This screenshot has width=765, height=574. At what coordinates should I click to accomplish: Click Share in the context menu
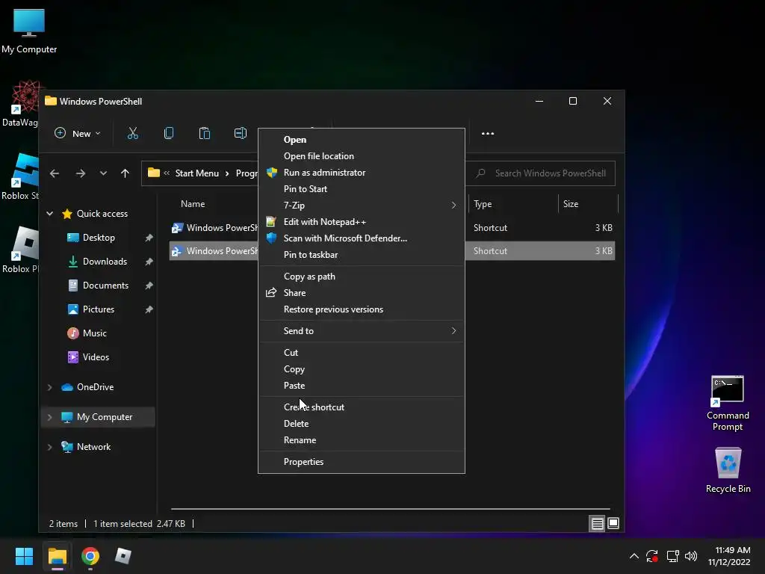(361, 293)
